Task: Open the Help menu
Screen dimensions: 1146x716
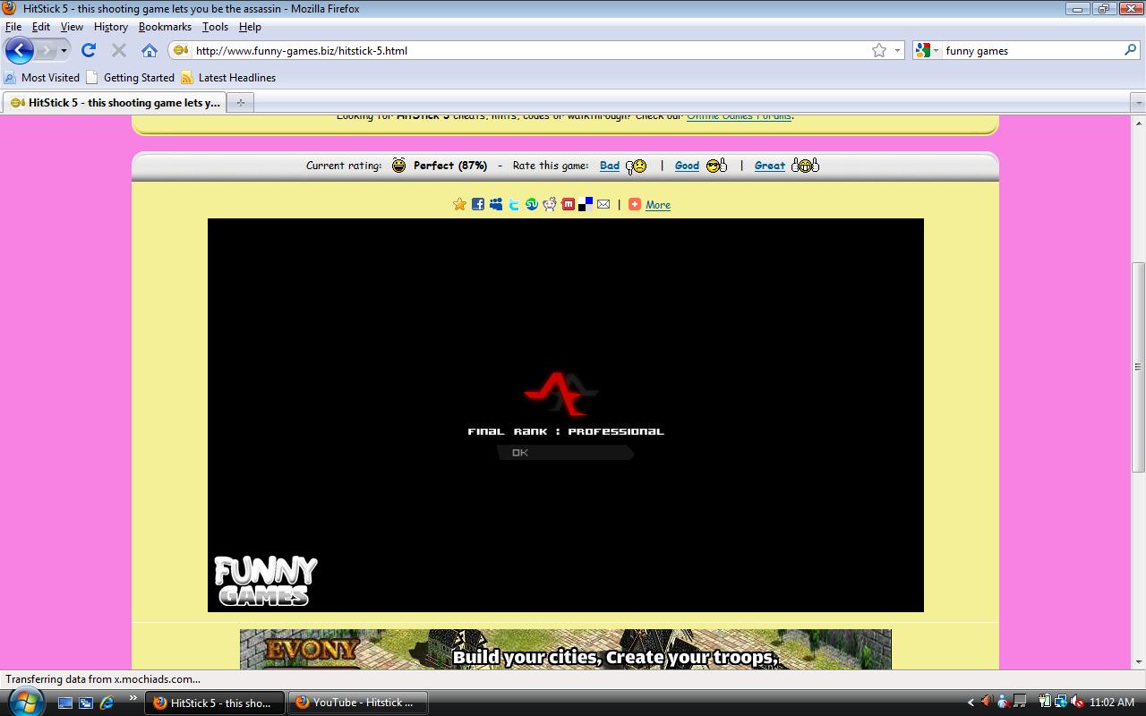Action: (x=250, y=27)
